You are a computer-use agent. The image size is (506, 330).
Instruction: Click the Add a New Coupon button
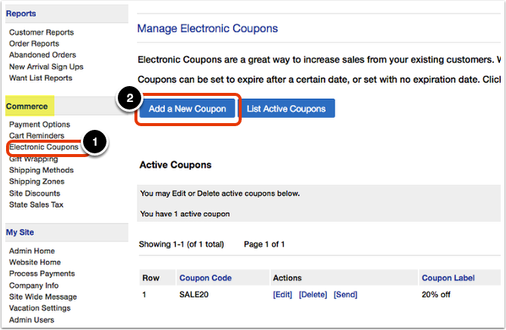pyautogui.click(x=187, y=109)
